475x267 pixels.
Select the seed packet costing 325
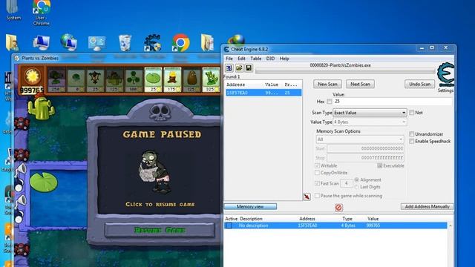[211, 79]
